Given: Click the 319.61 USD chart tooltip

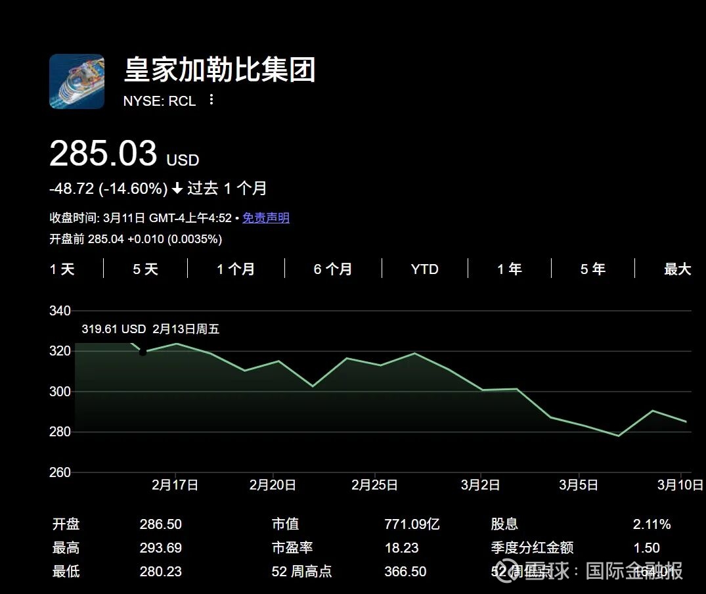Looking at the screenshot, I should tap(150, 329).
